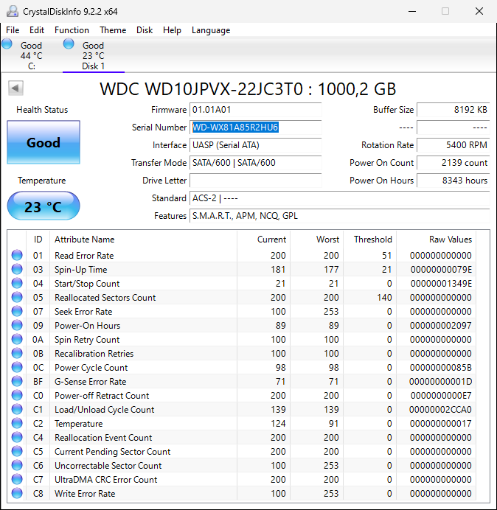497x510 pixels.
Task: Click raw value 0000000079E for Spin-Up Time
Action: [441, 270]
